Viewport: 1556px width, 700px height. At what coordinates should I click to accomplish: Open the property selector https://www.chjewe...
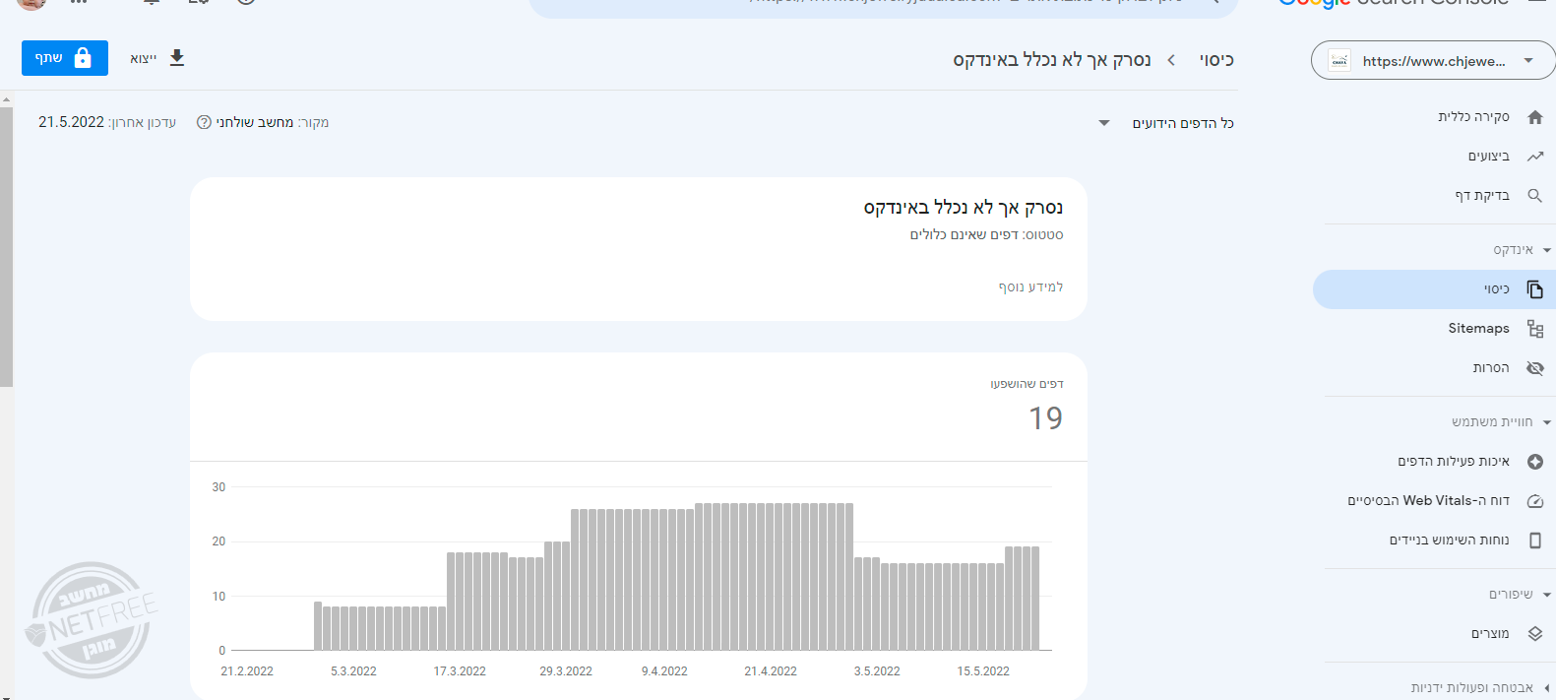pyautogui.click(x=1434, y=61)
